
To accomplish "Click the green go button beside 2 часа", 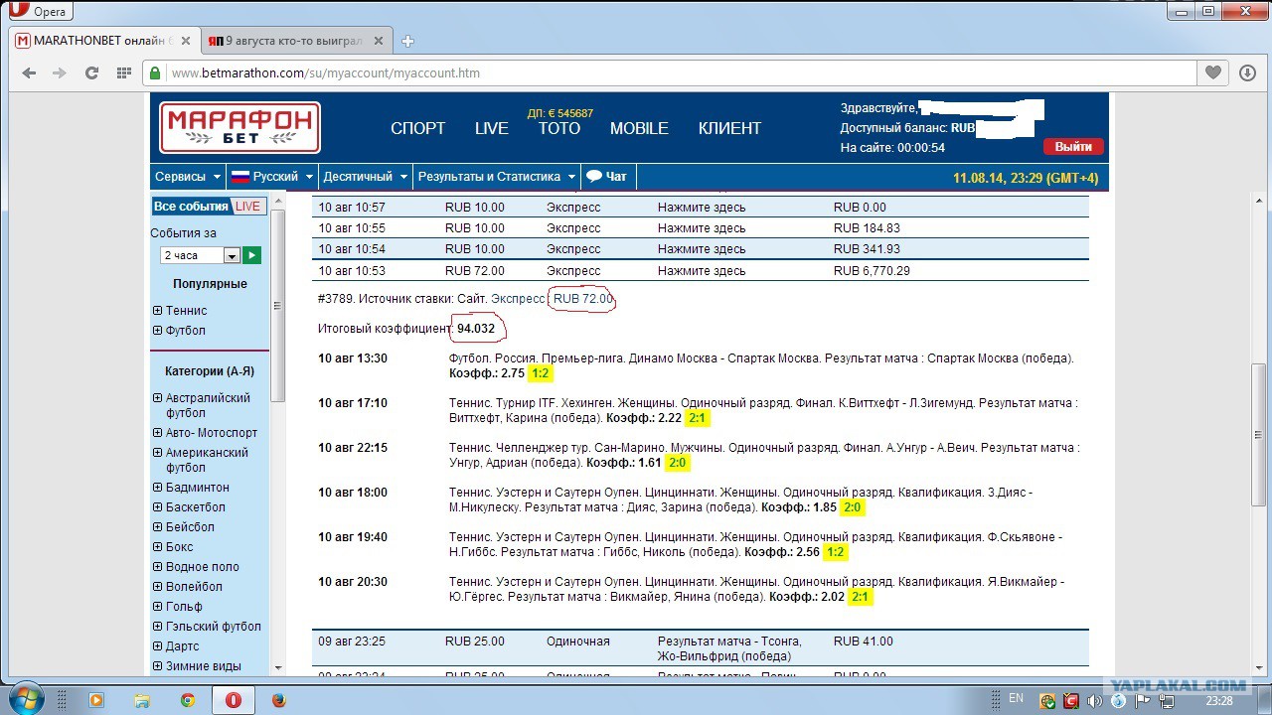I will click(252, 255).
